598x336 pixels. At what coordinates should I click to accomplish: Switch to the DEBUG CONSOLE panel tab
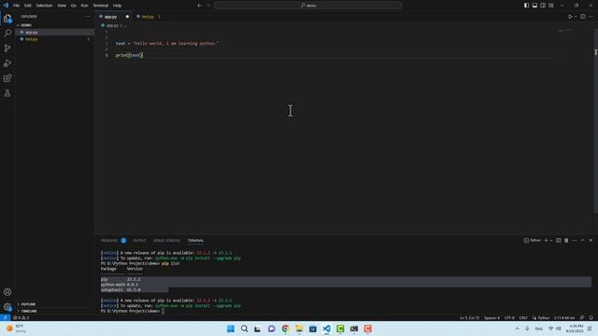166,241
